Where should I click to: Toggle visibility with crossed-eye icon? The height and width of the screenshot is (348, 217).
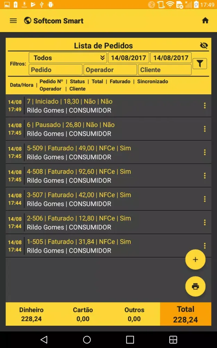click(204, 46)
